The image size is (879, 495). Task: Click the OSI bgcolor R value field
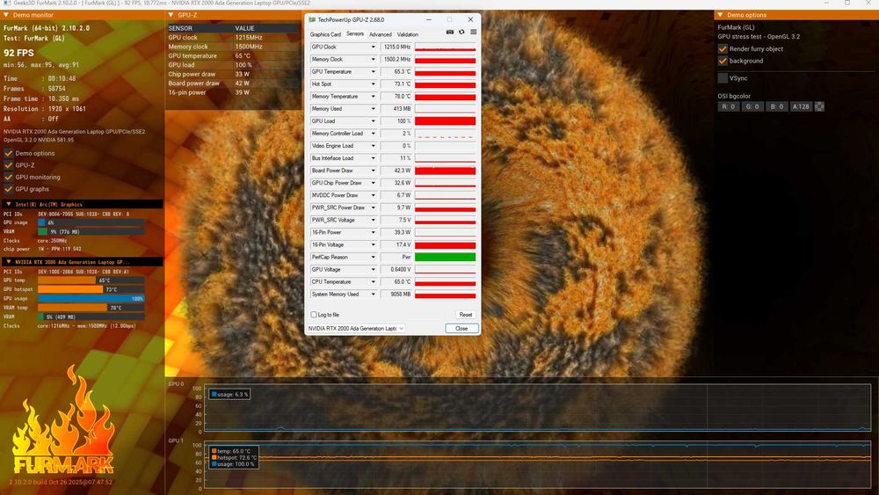pos(728,106)
